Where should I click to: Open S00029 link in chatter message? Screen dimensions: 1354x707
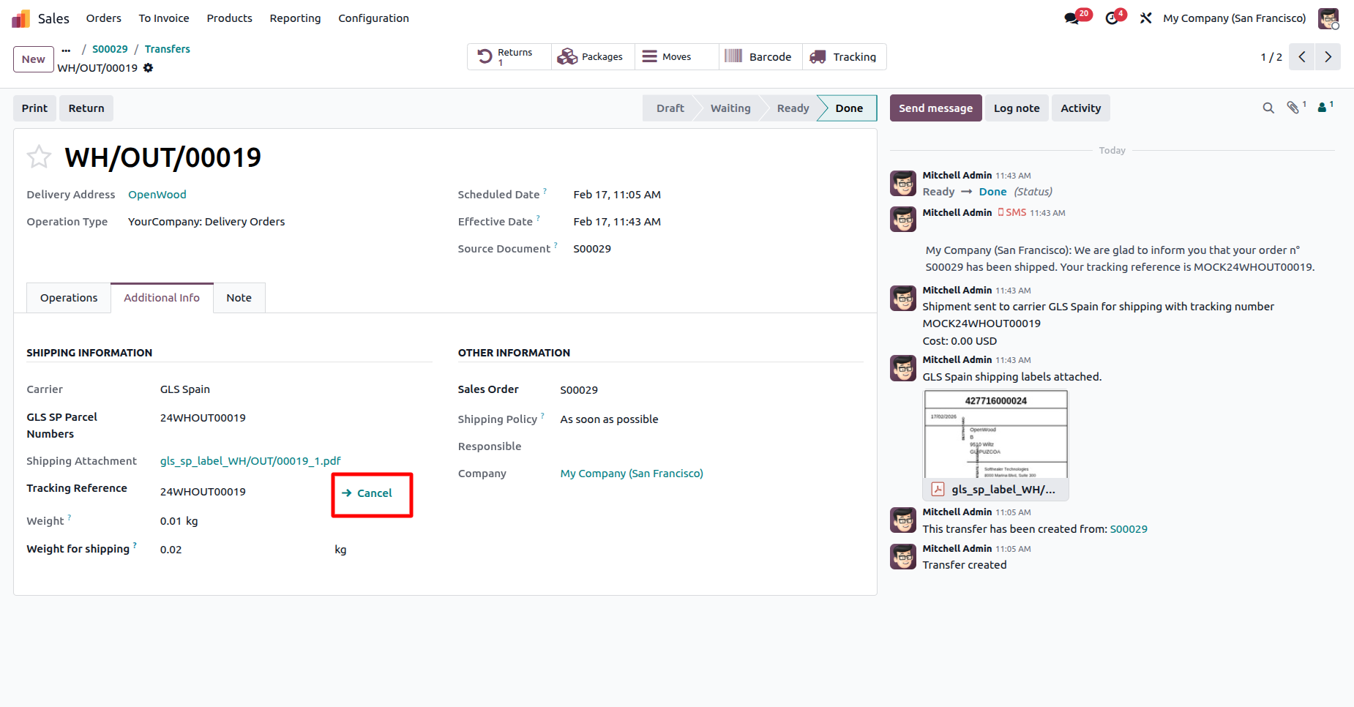pyautogui.click(x=1129, y=529)
